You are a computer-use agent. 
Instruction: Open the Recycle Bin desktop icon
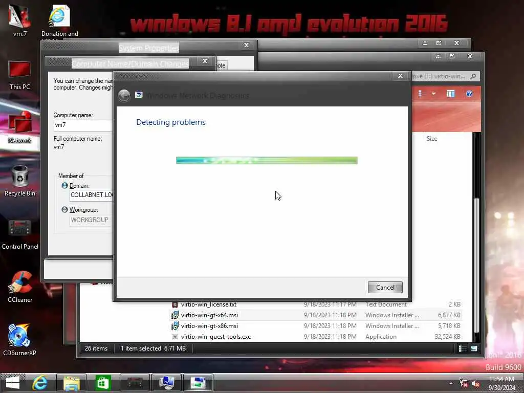[x=20, y=182]
